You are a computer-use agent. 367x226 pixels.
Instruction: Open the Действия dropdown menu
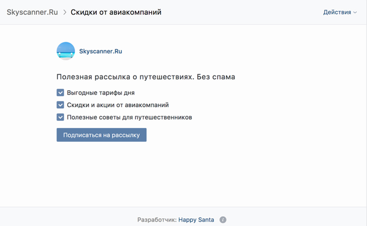340,12
